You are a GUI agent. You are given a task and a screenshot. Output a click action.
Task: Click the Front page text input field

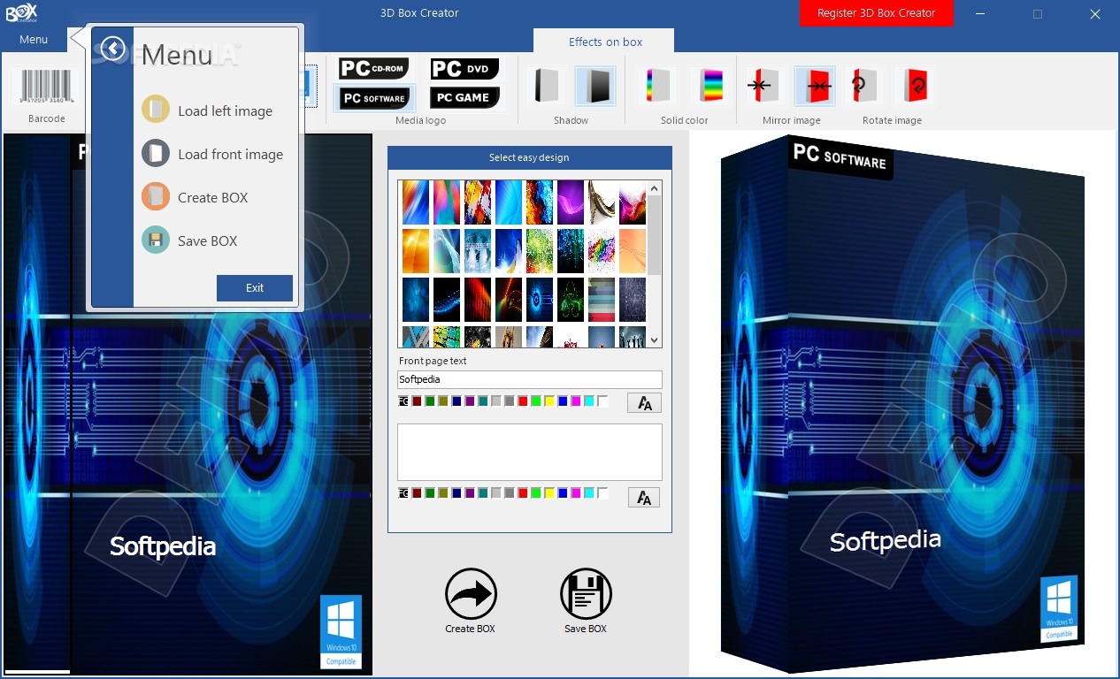529,379
